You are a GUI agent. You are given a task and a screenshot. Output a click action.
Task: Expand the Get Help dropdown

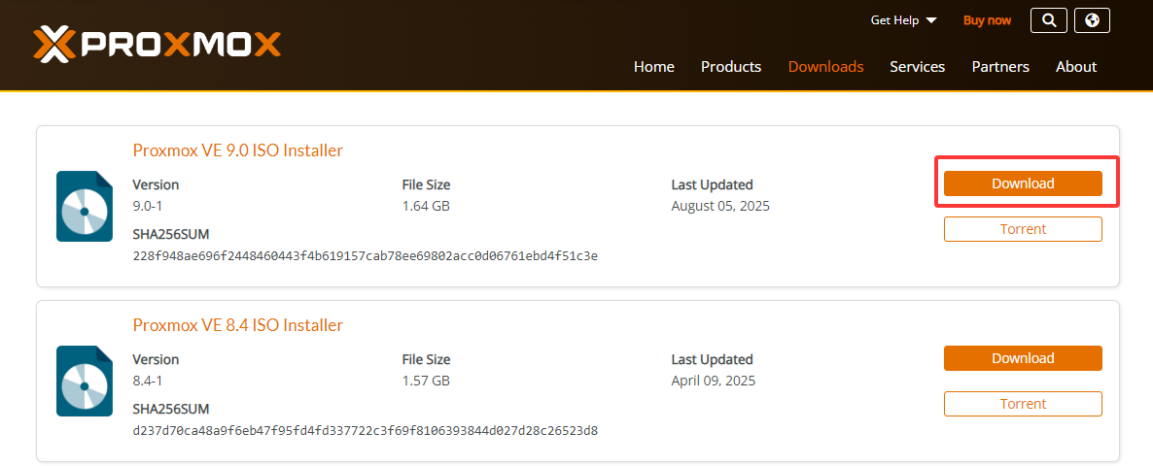click(903, 20)
